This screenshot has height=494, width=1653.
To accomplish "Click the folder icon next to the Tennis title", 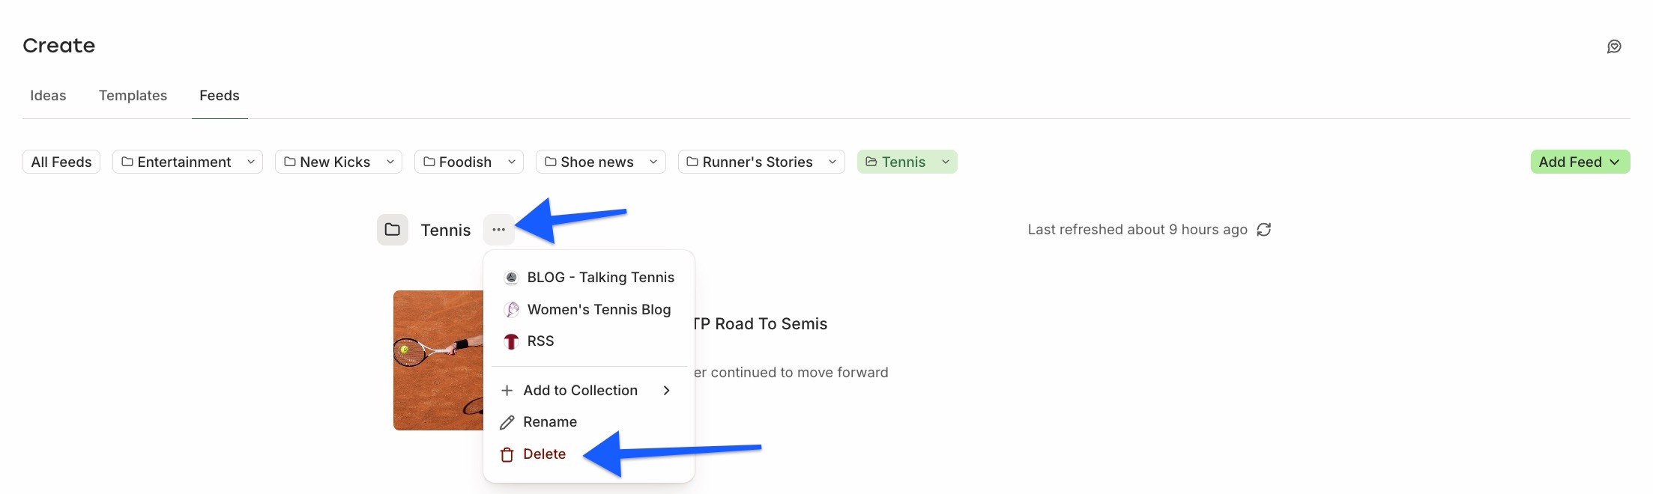I will 392,230.
